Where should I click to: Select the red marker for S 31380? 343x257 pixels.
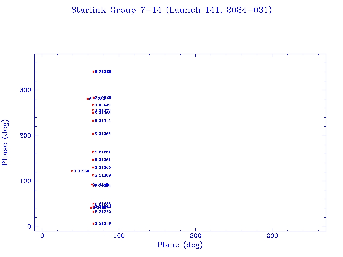pos(94,212)
